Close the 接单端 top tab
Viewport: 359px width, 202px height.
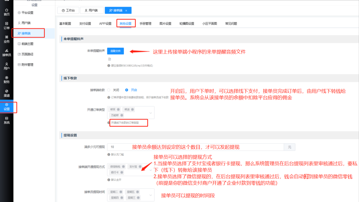click(x=126, y=11)
